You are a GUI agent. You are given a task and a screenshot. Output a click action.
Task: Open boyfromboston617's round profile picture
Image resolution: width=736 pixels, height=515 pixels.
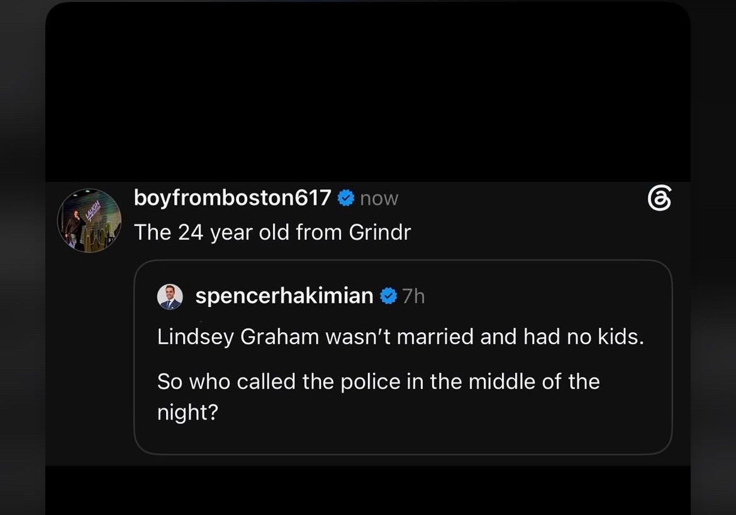click(x=89, y=220)
